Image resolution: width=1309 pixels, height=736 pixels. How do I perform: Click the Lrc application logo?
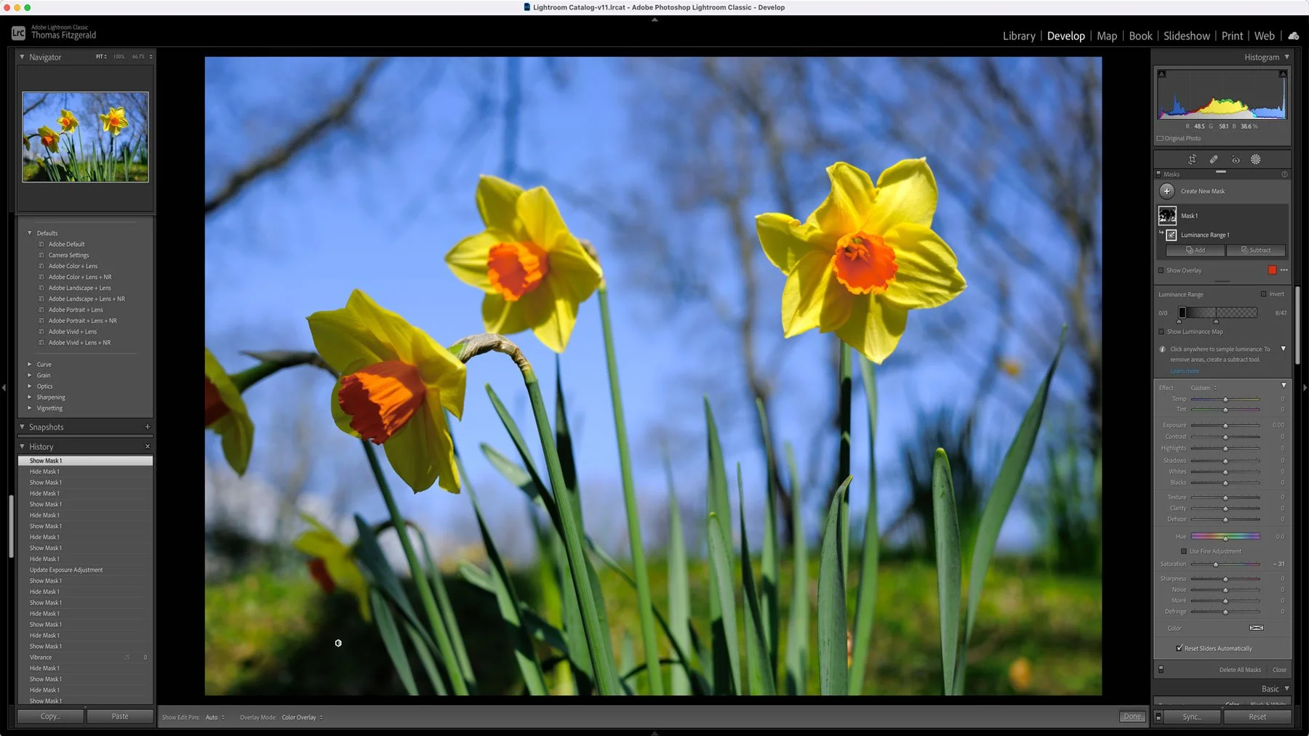pos(18,33)
